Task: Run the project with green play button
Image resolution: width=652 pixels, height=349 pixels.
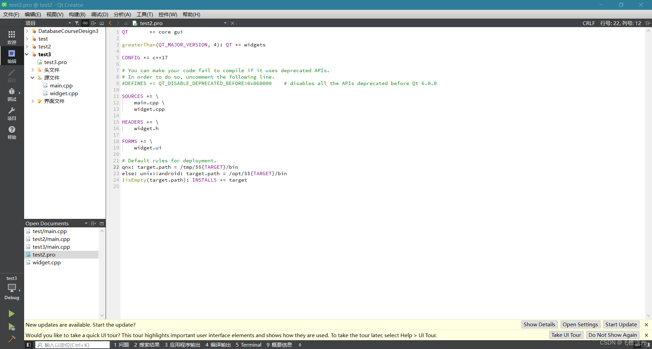Action: pyautogui.click(x=12, y=314)
